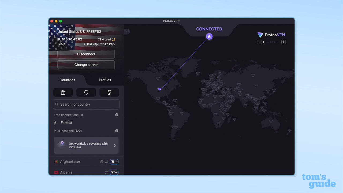Viewport: 343px width, 193px height.
Task: Click the lightning bolt Fastest icon
Action: coord(55,123)
